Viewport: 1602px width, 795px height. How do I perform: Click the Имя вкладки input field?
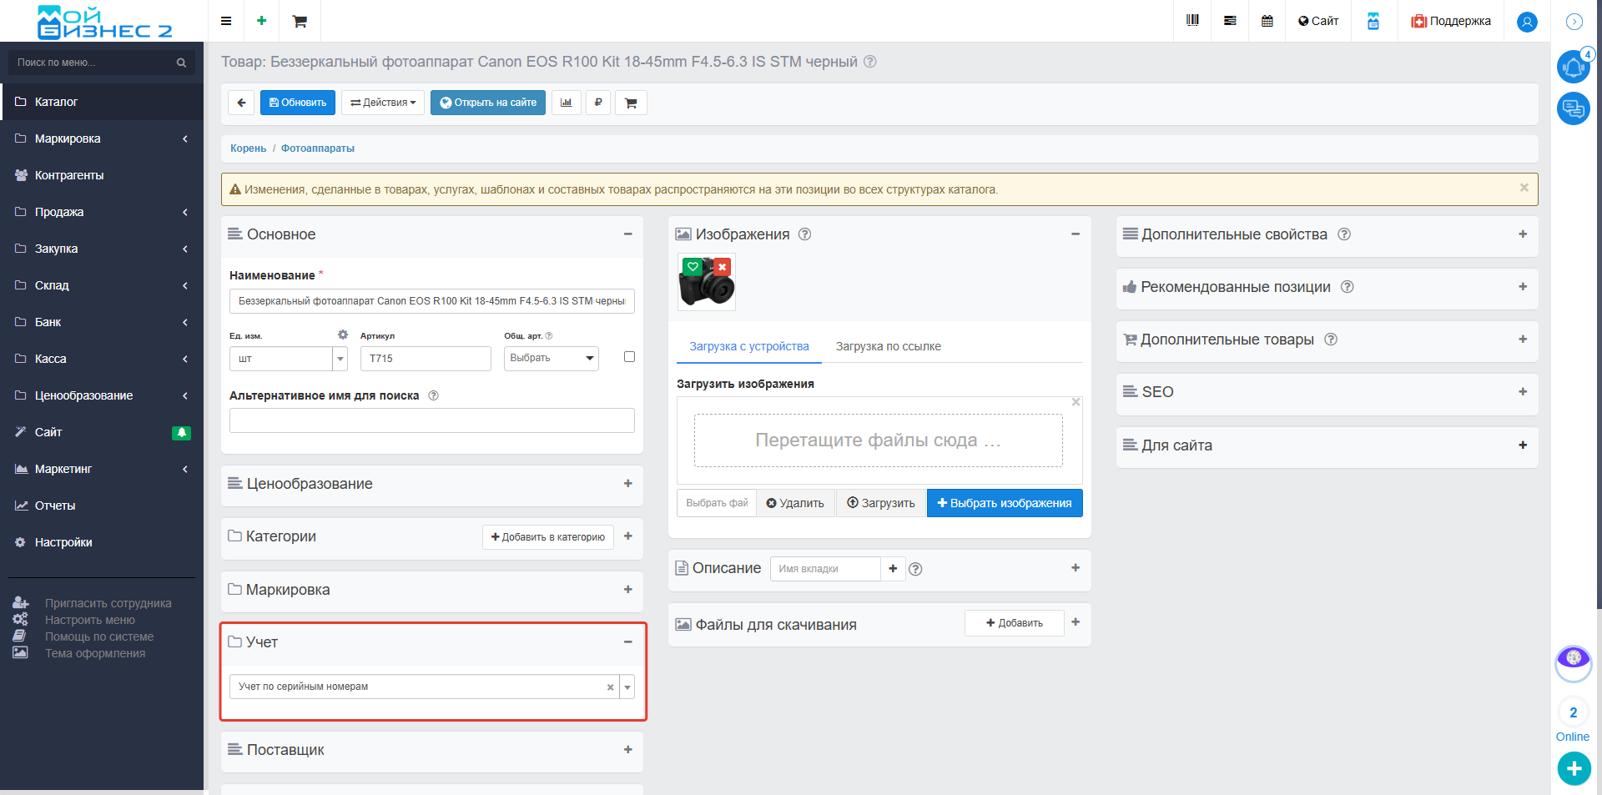[824, 569]
